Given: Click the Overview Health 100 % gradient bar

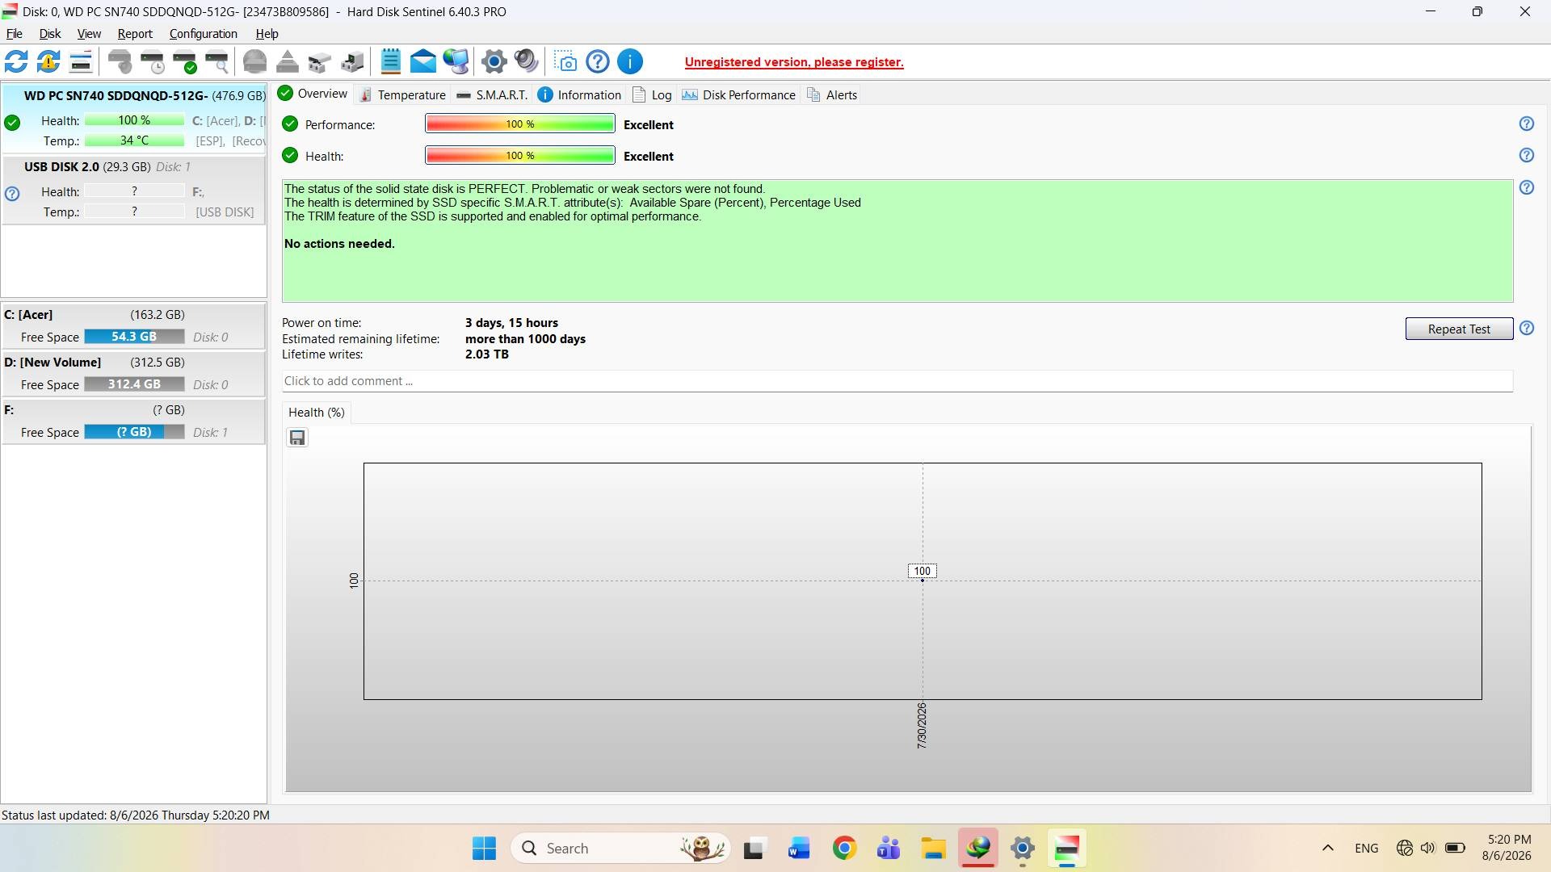Looking at the screenshot, I should coord(520,156).
